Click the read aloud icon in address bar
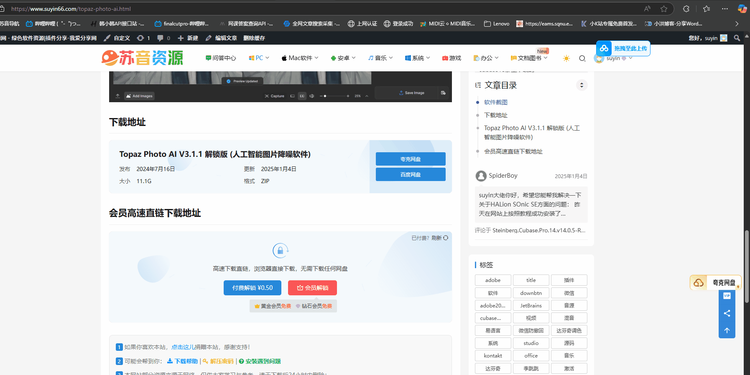Image resolution: width=750 pixels, height=375 pixels. pos(647,9)
